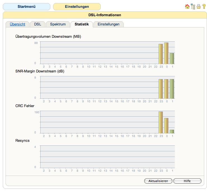Screen dimensions: 207x191
Task: Click the 180 axis label of CRC Fehler chart
Action: point(37,112)
